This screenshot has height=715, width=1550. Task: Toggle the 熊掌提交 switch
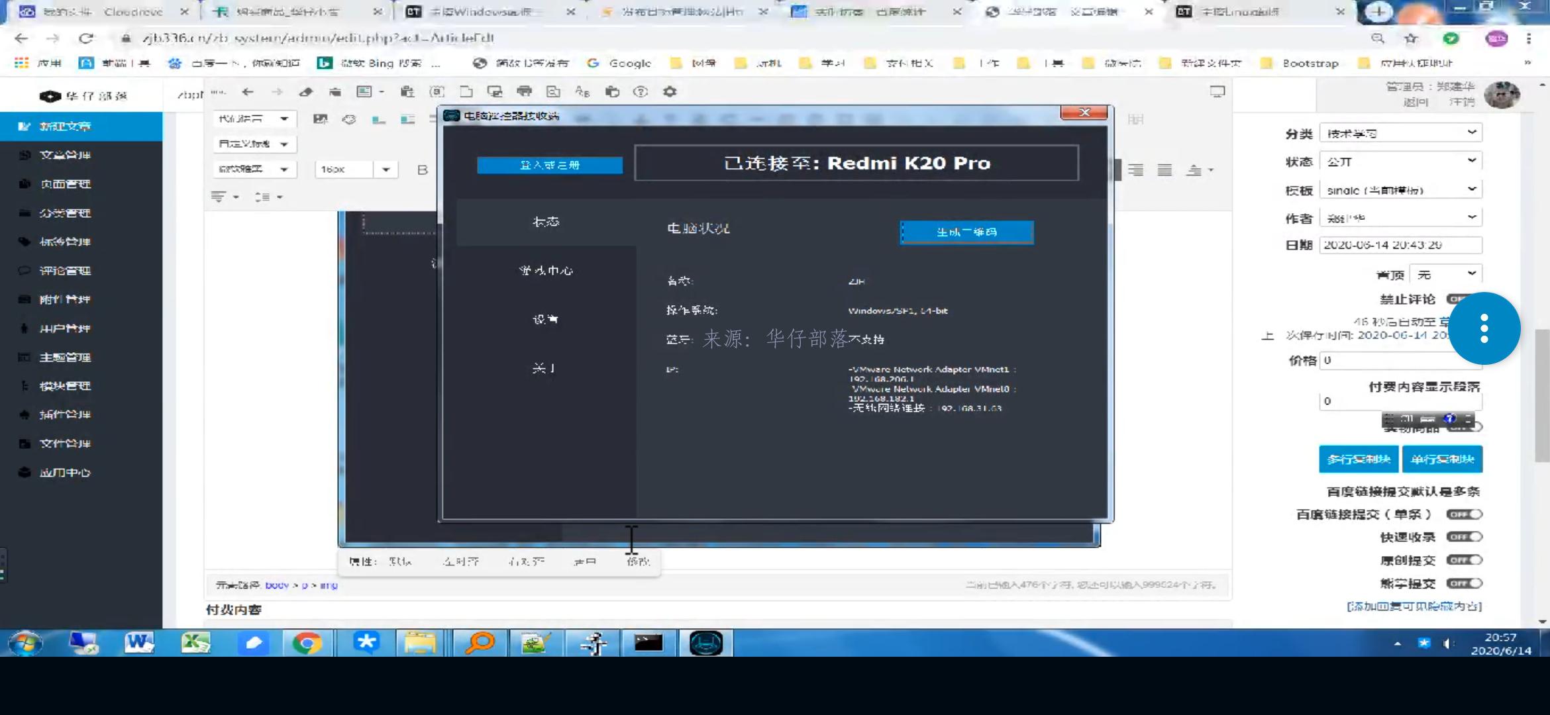point(1464,583)
